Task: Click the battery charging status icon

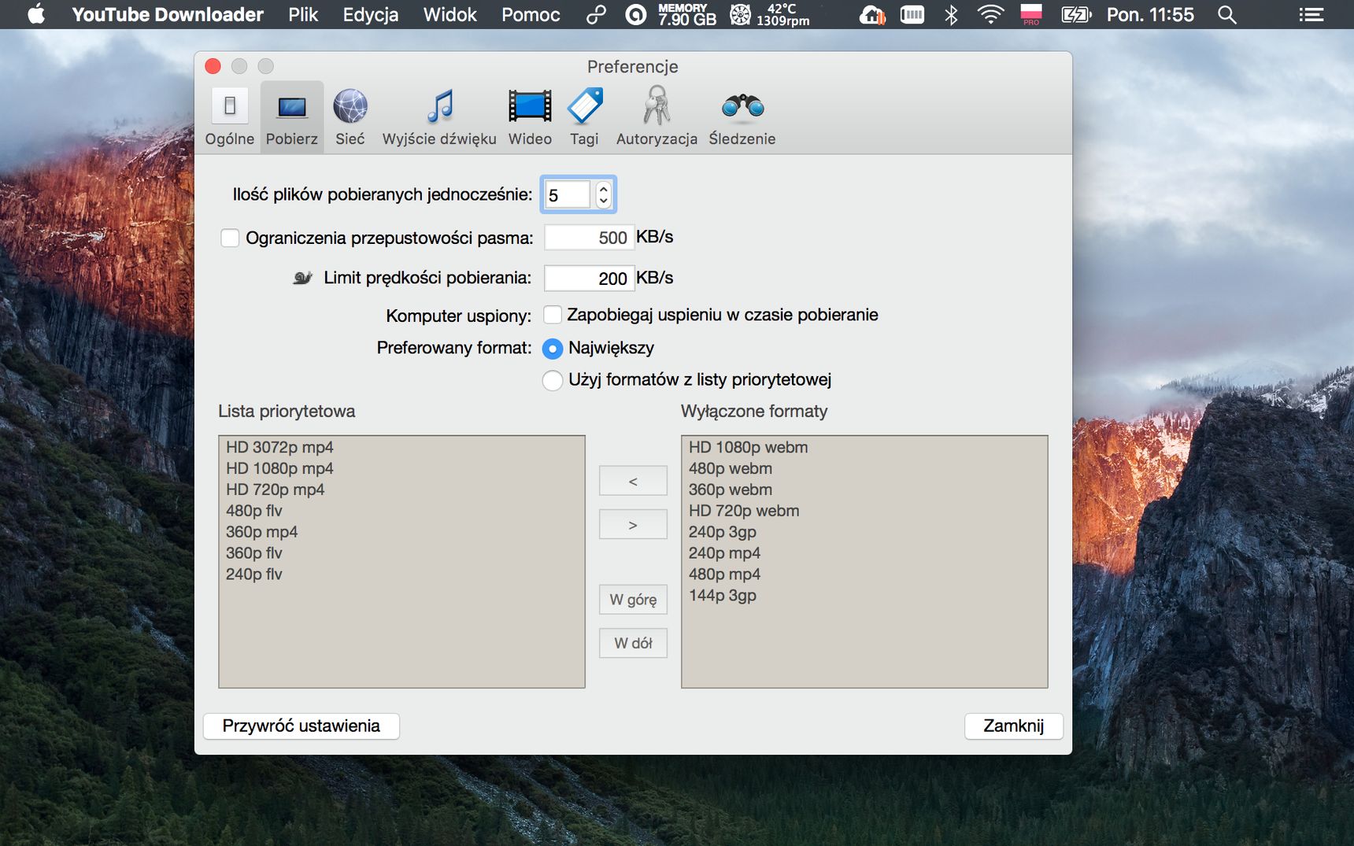Action: (1076, 14)
